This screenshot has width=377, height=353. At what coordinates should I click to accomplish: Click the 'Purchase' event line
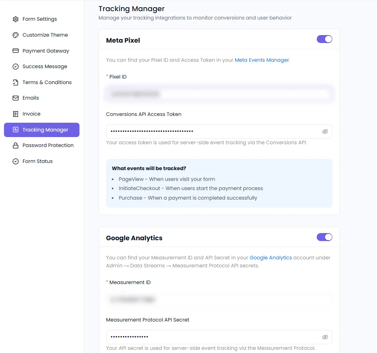pyautogui.click(x=188, y=198)
